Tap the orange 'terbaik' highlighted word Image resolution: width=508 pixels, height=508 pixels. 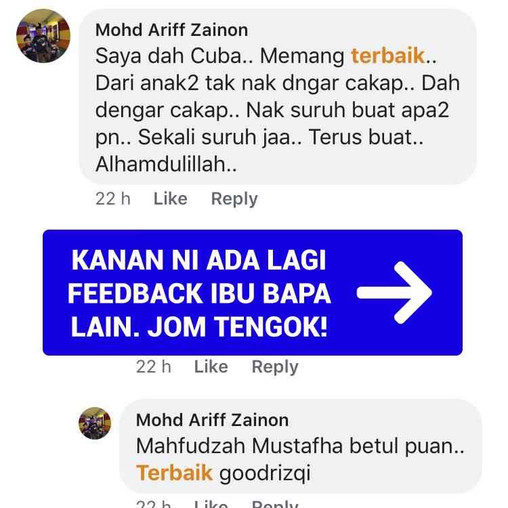388,56
